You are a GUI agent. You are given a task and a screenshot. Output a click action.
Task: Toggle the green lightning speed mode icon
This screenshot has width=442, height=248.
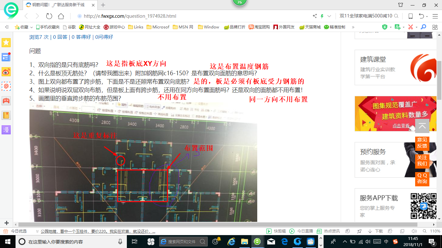[x=322, y=16]
